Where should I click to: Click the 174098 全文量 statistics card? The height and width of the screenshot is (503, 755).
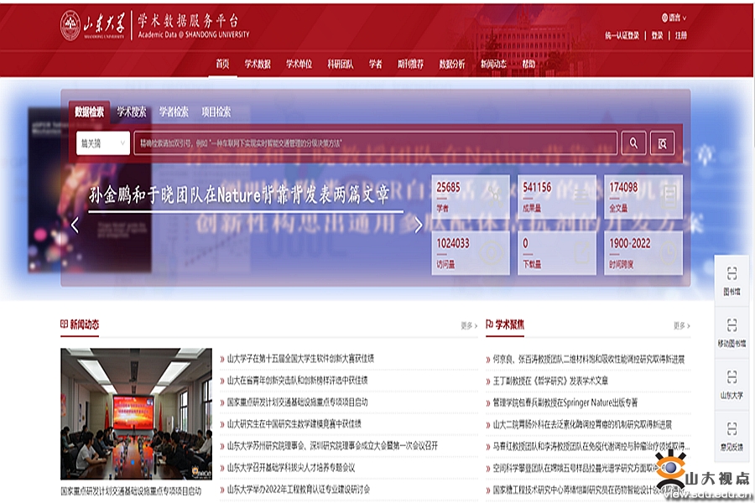[x=643, y=197]
